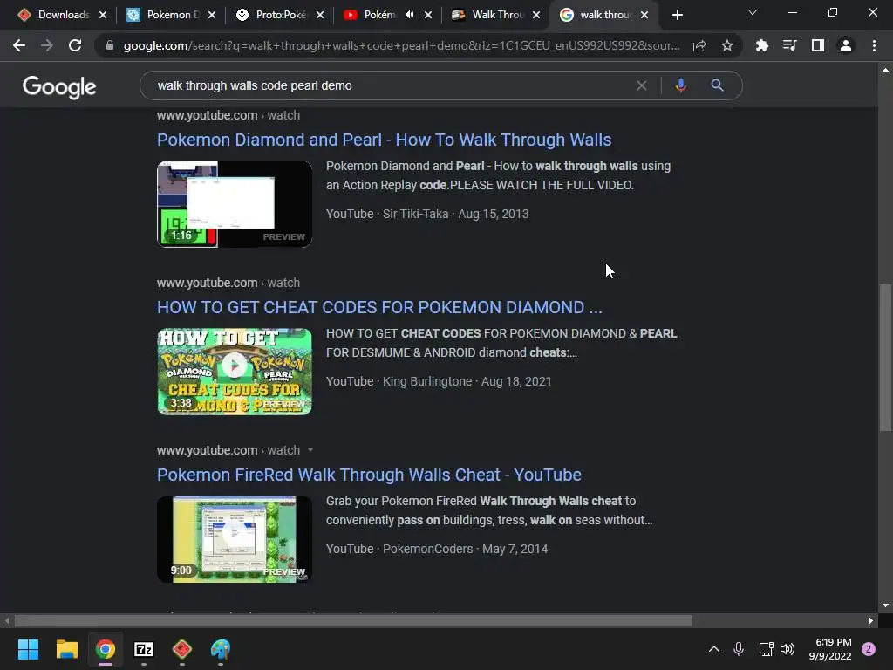This screenshot has width=893, height=670.
Task: Expand the FireRed result's dropdown arrow
Action: (x=310, y=449)
